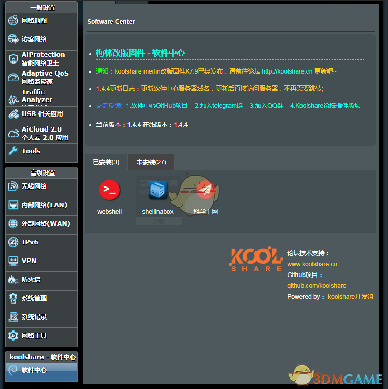Select the AiCloud 2.0 个人云 menu label
This screenshot has height=389, width=388.
pyautogui.click(x=45, y=134)
